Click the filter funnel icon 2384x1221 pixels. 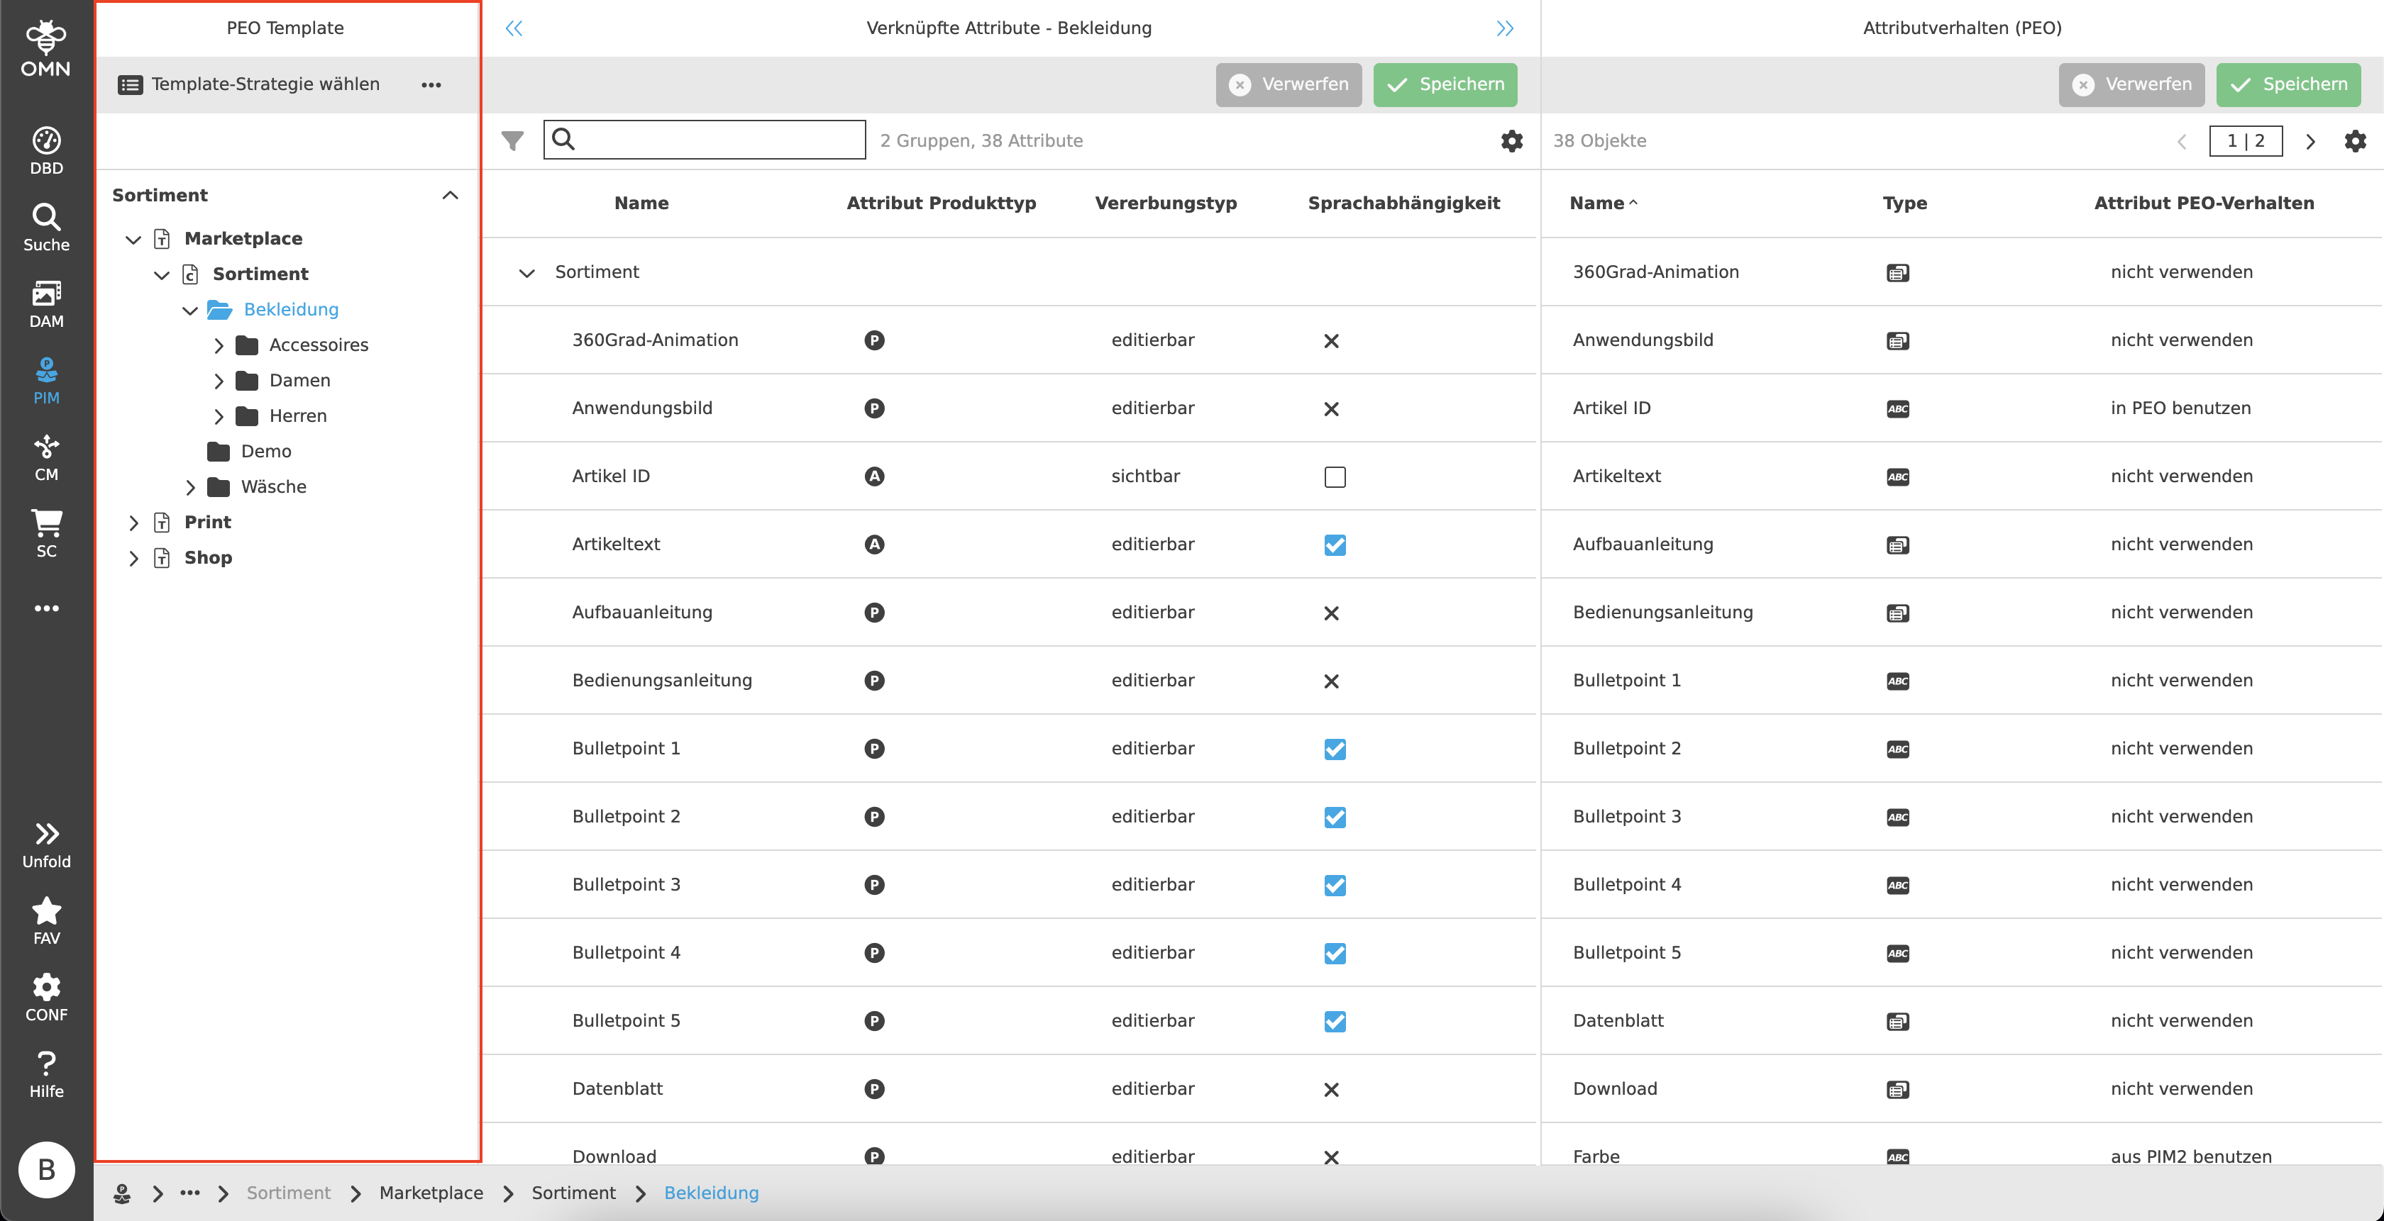[513, 140]
